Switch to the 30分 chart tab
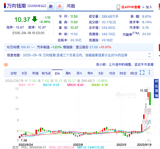 pos(123,73)
